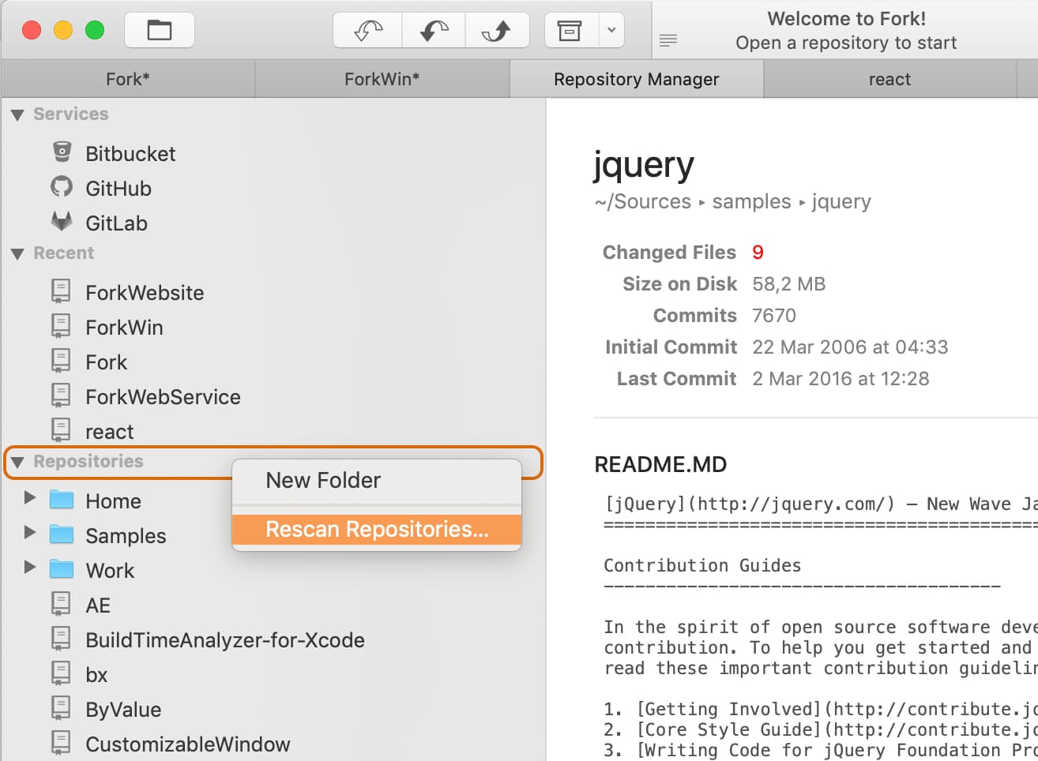The width and height of the screenshot is (1038, 761).
Task: Click the jquery path segment
Action: pos(841,202)
